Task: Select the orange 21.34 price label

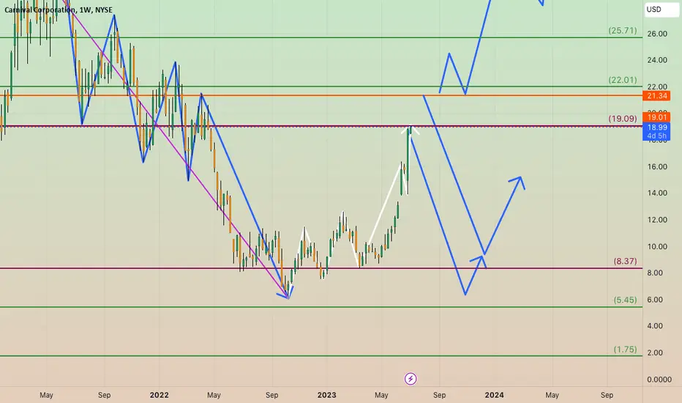Action: pyautogui.click(x=657, y=96)
